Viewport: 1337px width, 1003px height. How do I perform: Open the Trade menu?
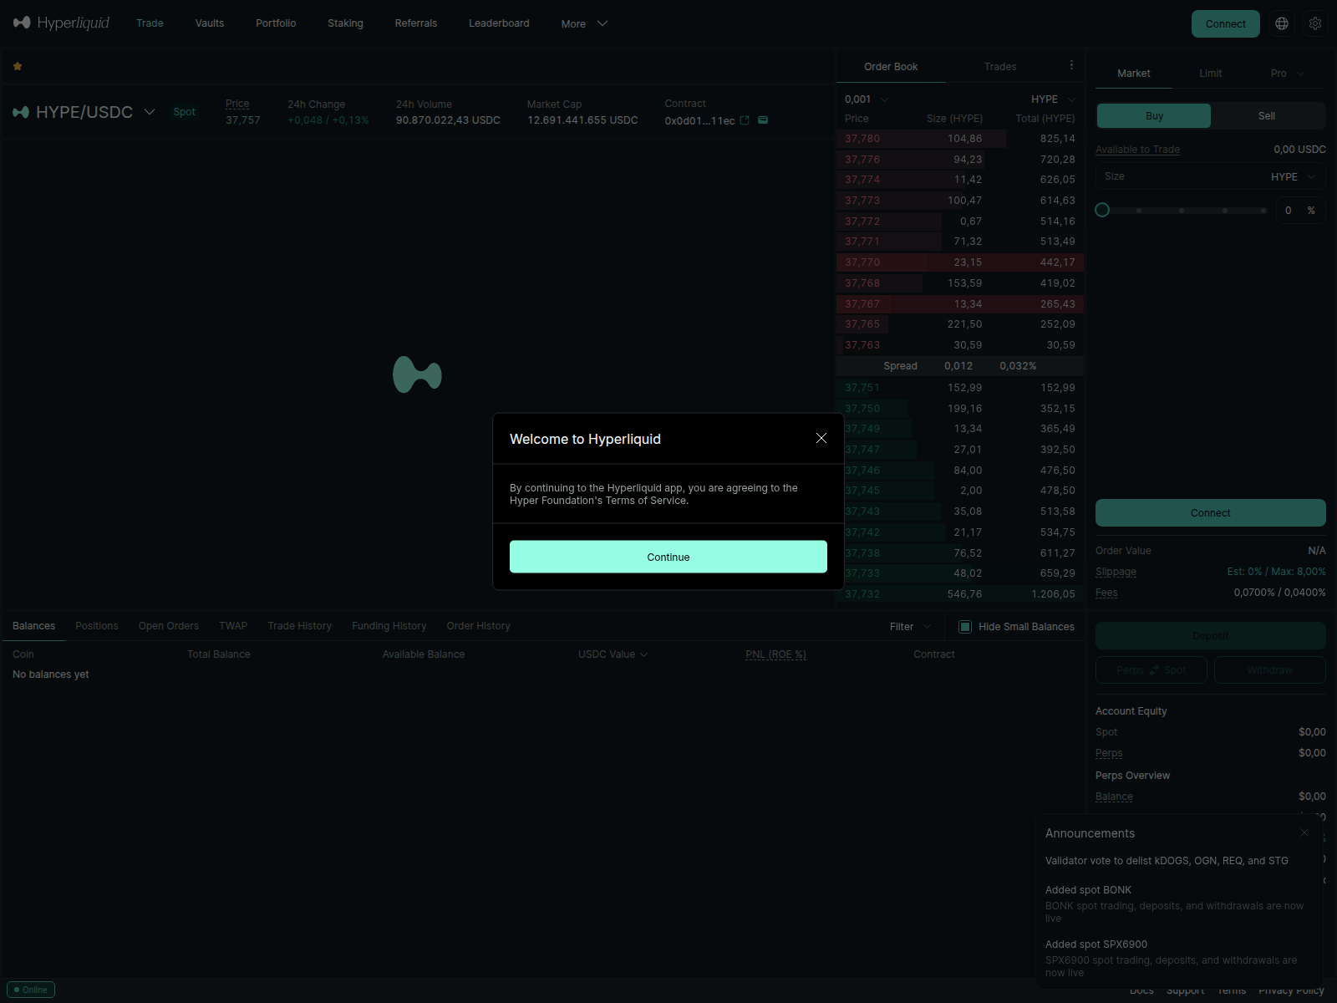[150, 23]
